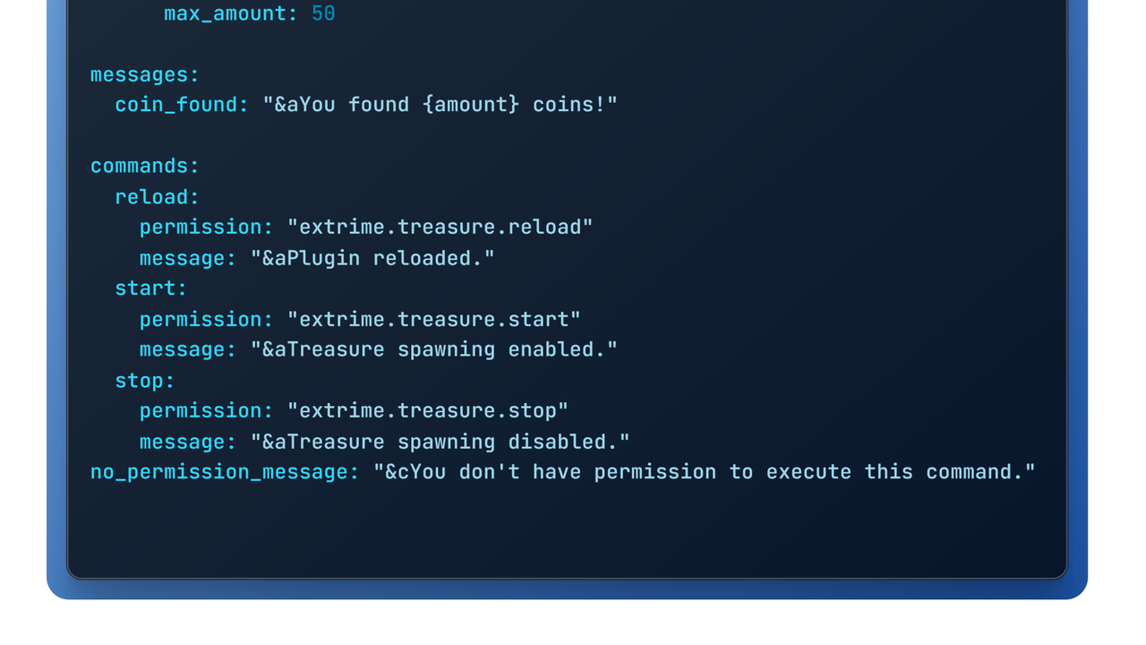Click the "&cYou don't have permission" string
1146x645 pixels.
point(704,472)
